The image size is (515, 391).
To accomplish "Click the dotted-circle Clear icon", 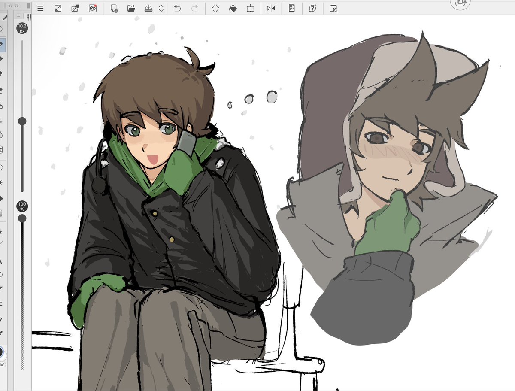I will [x=216, y=8].
